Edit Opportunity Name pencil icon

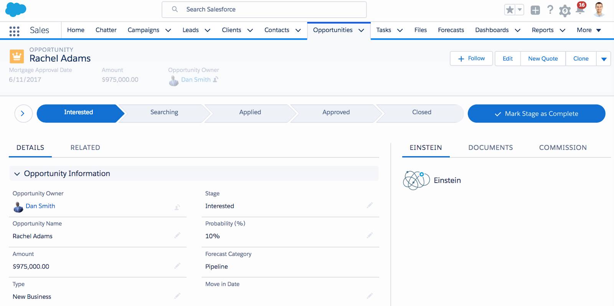click(177, 235)
